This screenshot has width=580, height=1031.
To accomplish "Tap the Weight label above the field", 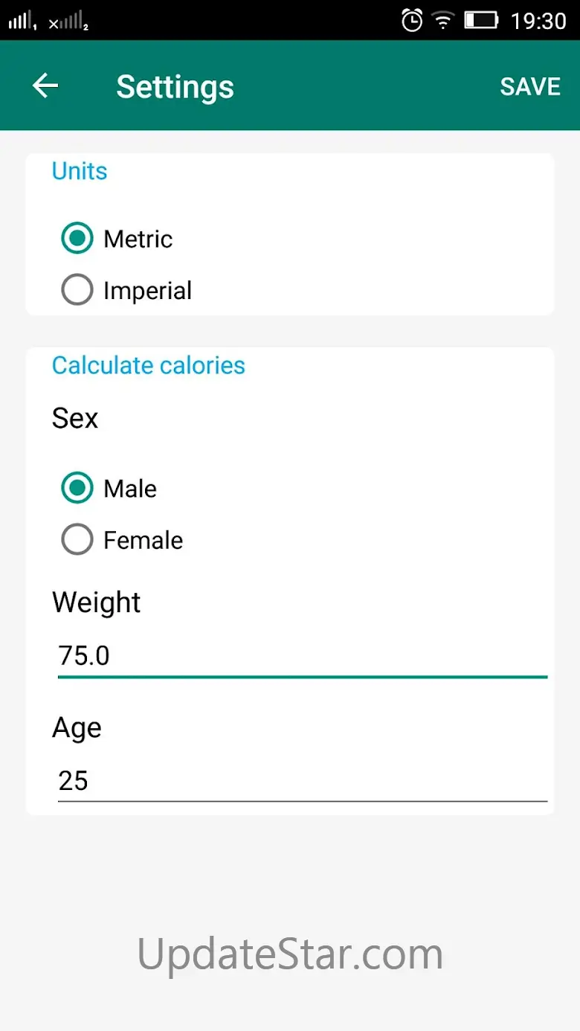I will (96, 602).
